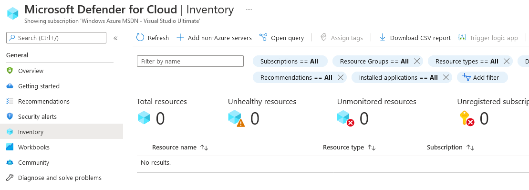Click Add non-Azure servers plus icon
This screenshot has height=190, width=529.
(180, 37)
